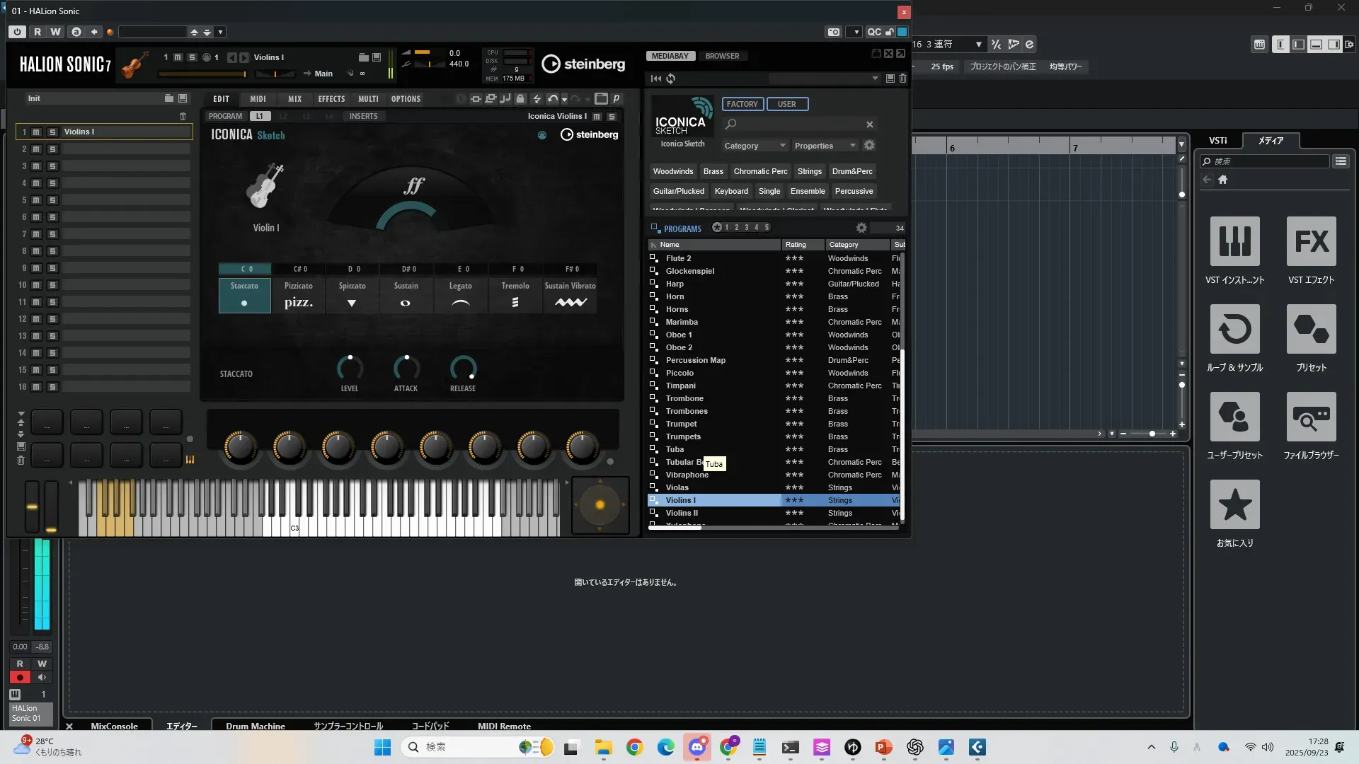Click the Favorites star tile
Viewport: 1359px width, 764px height.
(1234, 505)
